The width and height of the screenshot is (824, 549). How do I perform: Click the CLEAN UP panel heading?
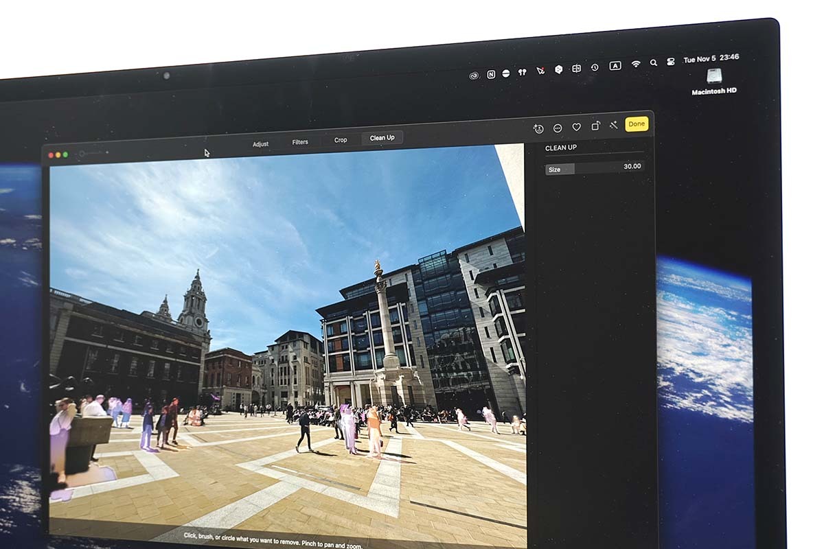coord(562,148)
